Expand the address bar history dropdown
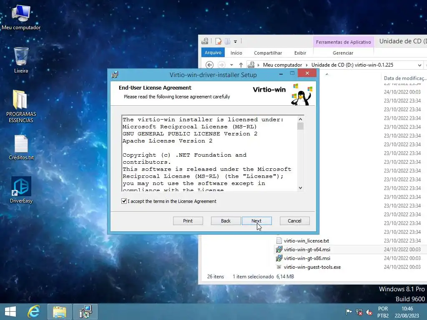 [x=419, y=65]
